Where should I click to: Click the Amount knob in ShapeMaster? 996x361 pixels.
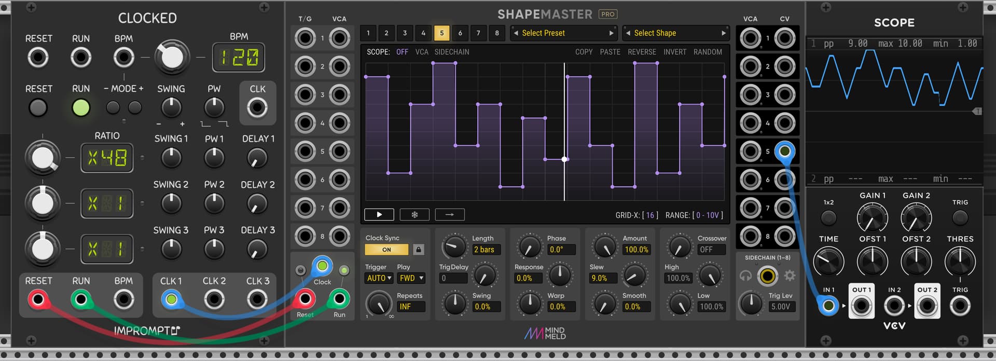point(604,246)
